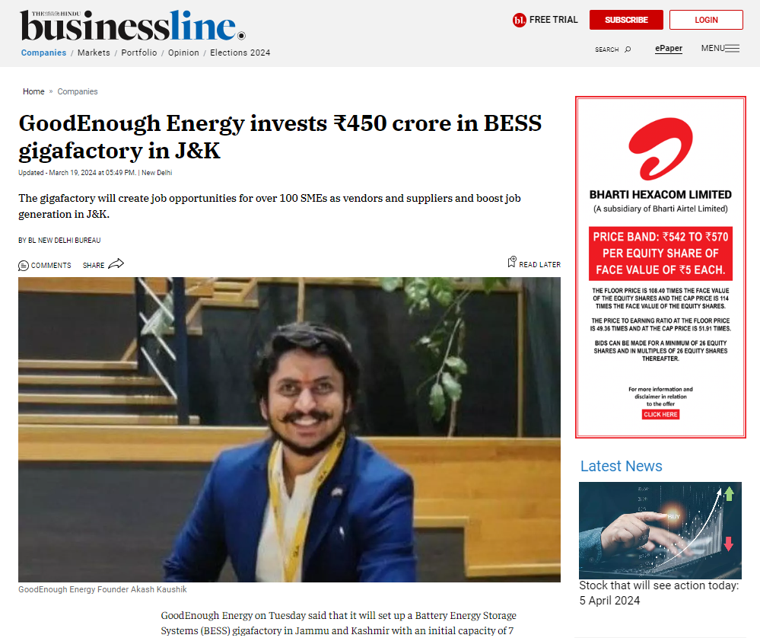Click the Home breadcrumb link
This screenshot has width=760, height=638.
tap(33, 91)
